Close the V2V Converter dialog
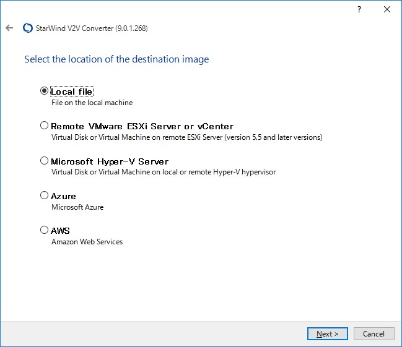Viewport: 402px width, 347px height. [x=387, y=9]
